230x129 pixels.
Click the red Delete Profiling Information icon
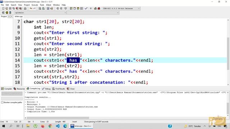(x=99, y=9)
